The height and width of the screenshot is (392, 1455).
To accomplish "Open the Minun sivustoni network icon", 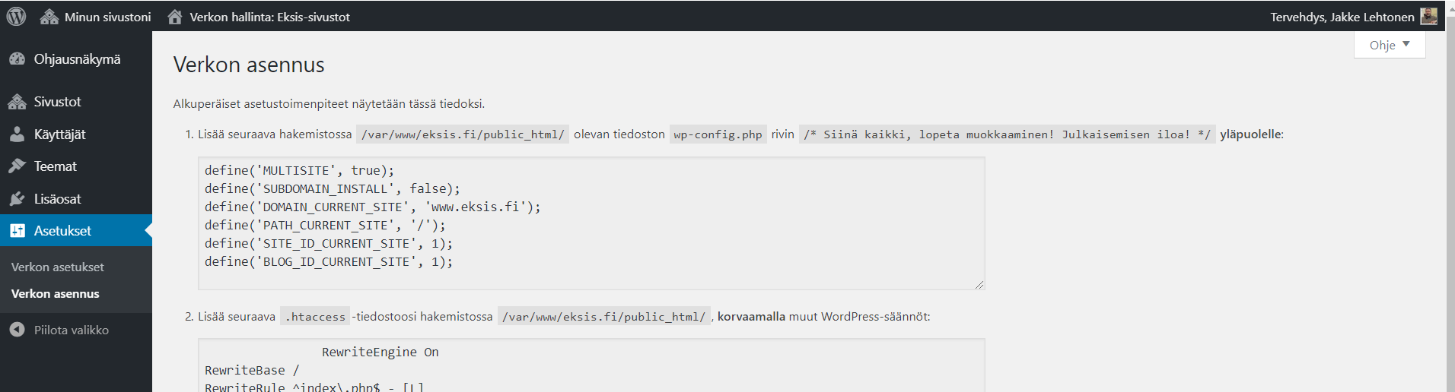I will point(49,17).
